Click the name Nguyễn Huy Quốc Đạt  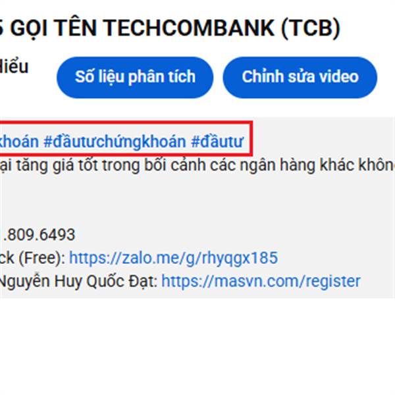(77, 281)
